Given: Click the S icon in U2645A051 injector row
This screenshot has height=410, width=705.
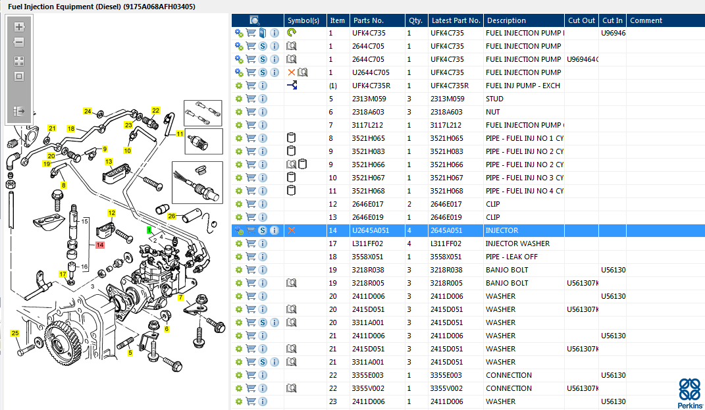Looking at the screenshot, I should click(263, 230).
